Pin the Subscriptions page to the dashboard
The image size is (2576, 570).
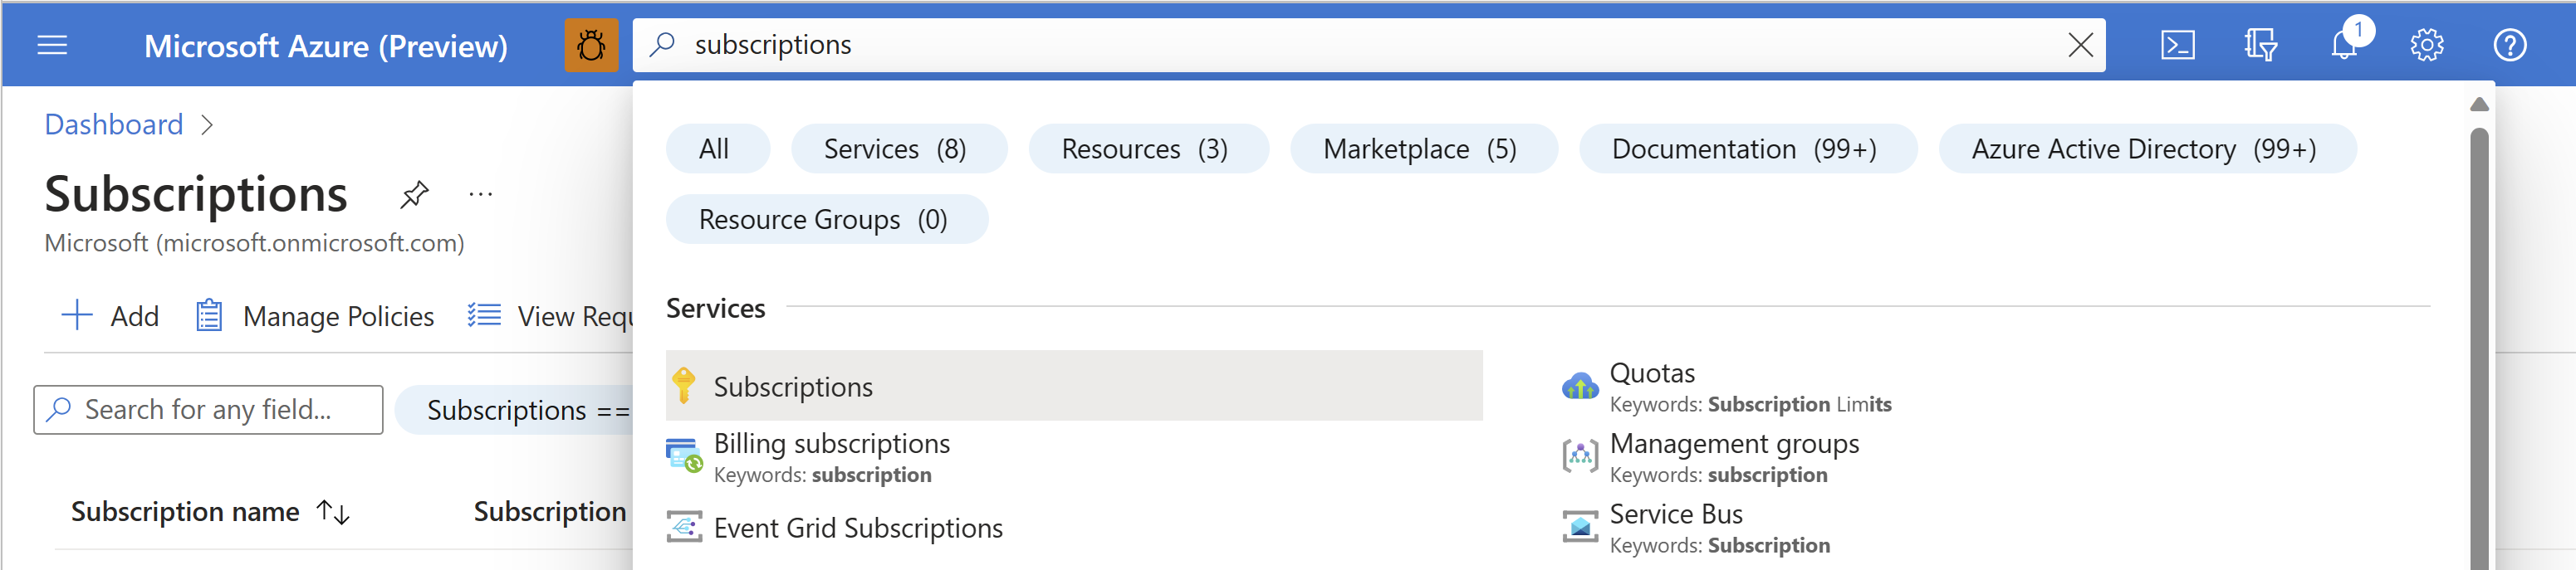tap(414, 193)
